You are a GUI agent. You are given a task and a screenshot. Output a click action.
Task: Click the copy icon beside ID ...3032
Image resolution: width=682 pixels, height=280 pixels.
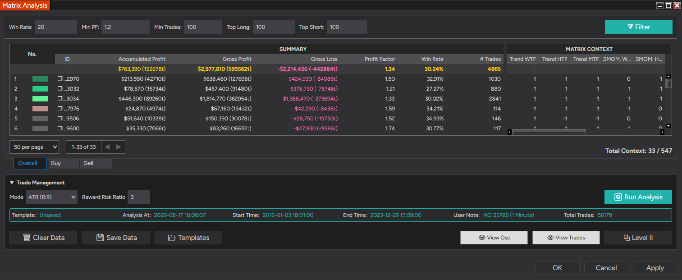click(x=60, y=89)
